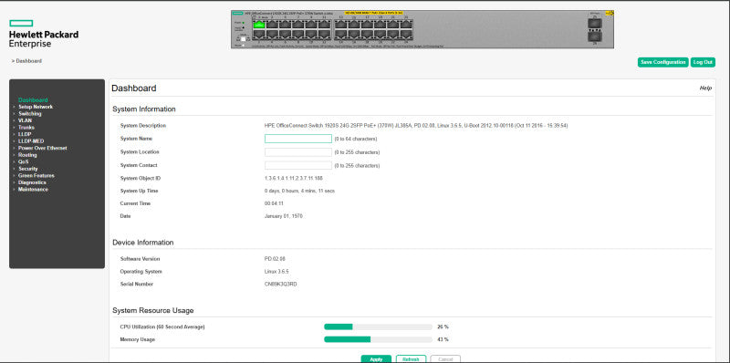
Task: Focus the System Location input field
Action: pos(298,152)
